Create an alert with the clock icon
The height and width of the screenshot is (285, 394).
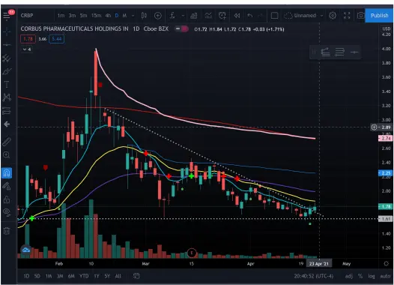(222, 16)
